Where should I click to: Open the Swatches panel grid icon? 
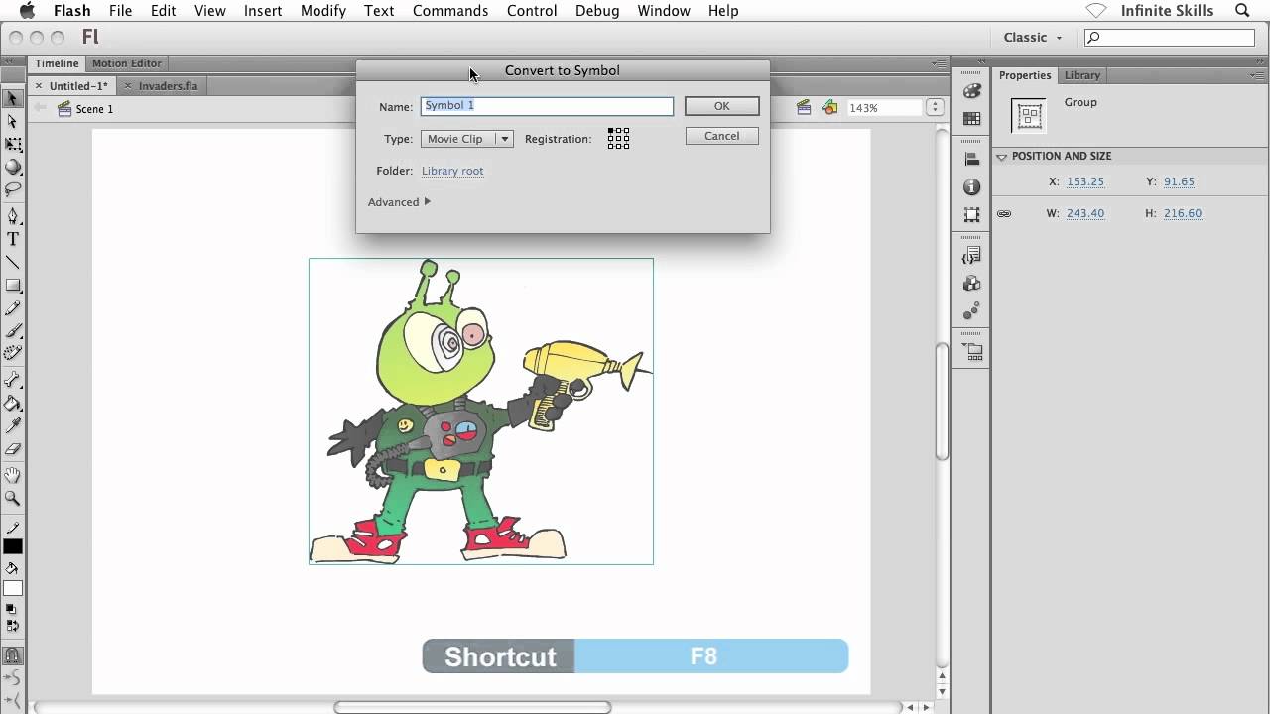[x=972, y=119]
